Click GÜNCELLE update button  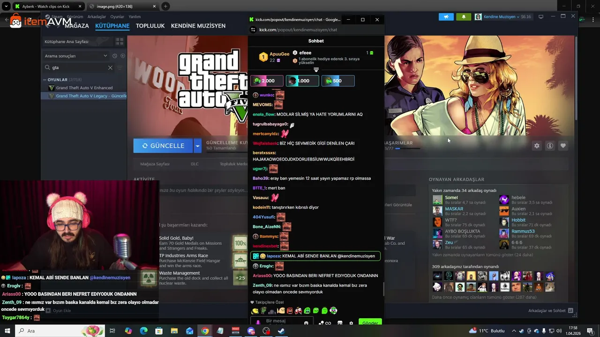(x=163, y=146)
